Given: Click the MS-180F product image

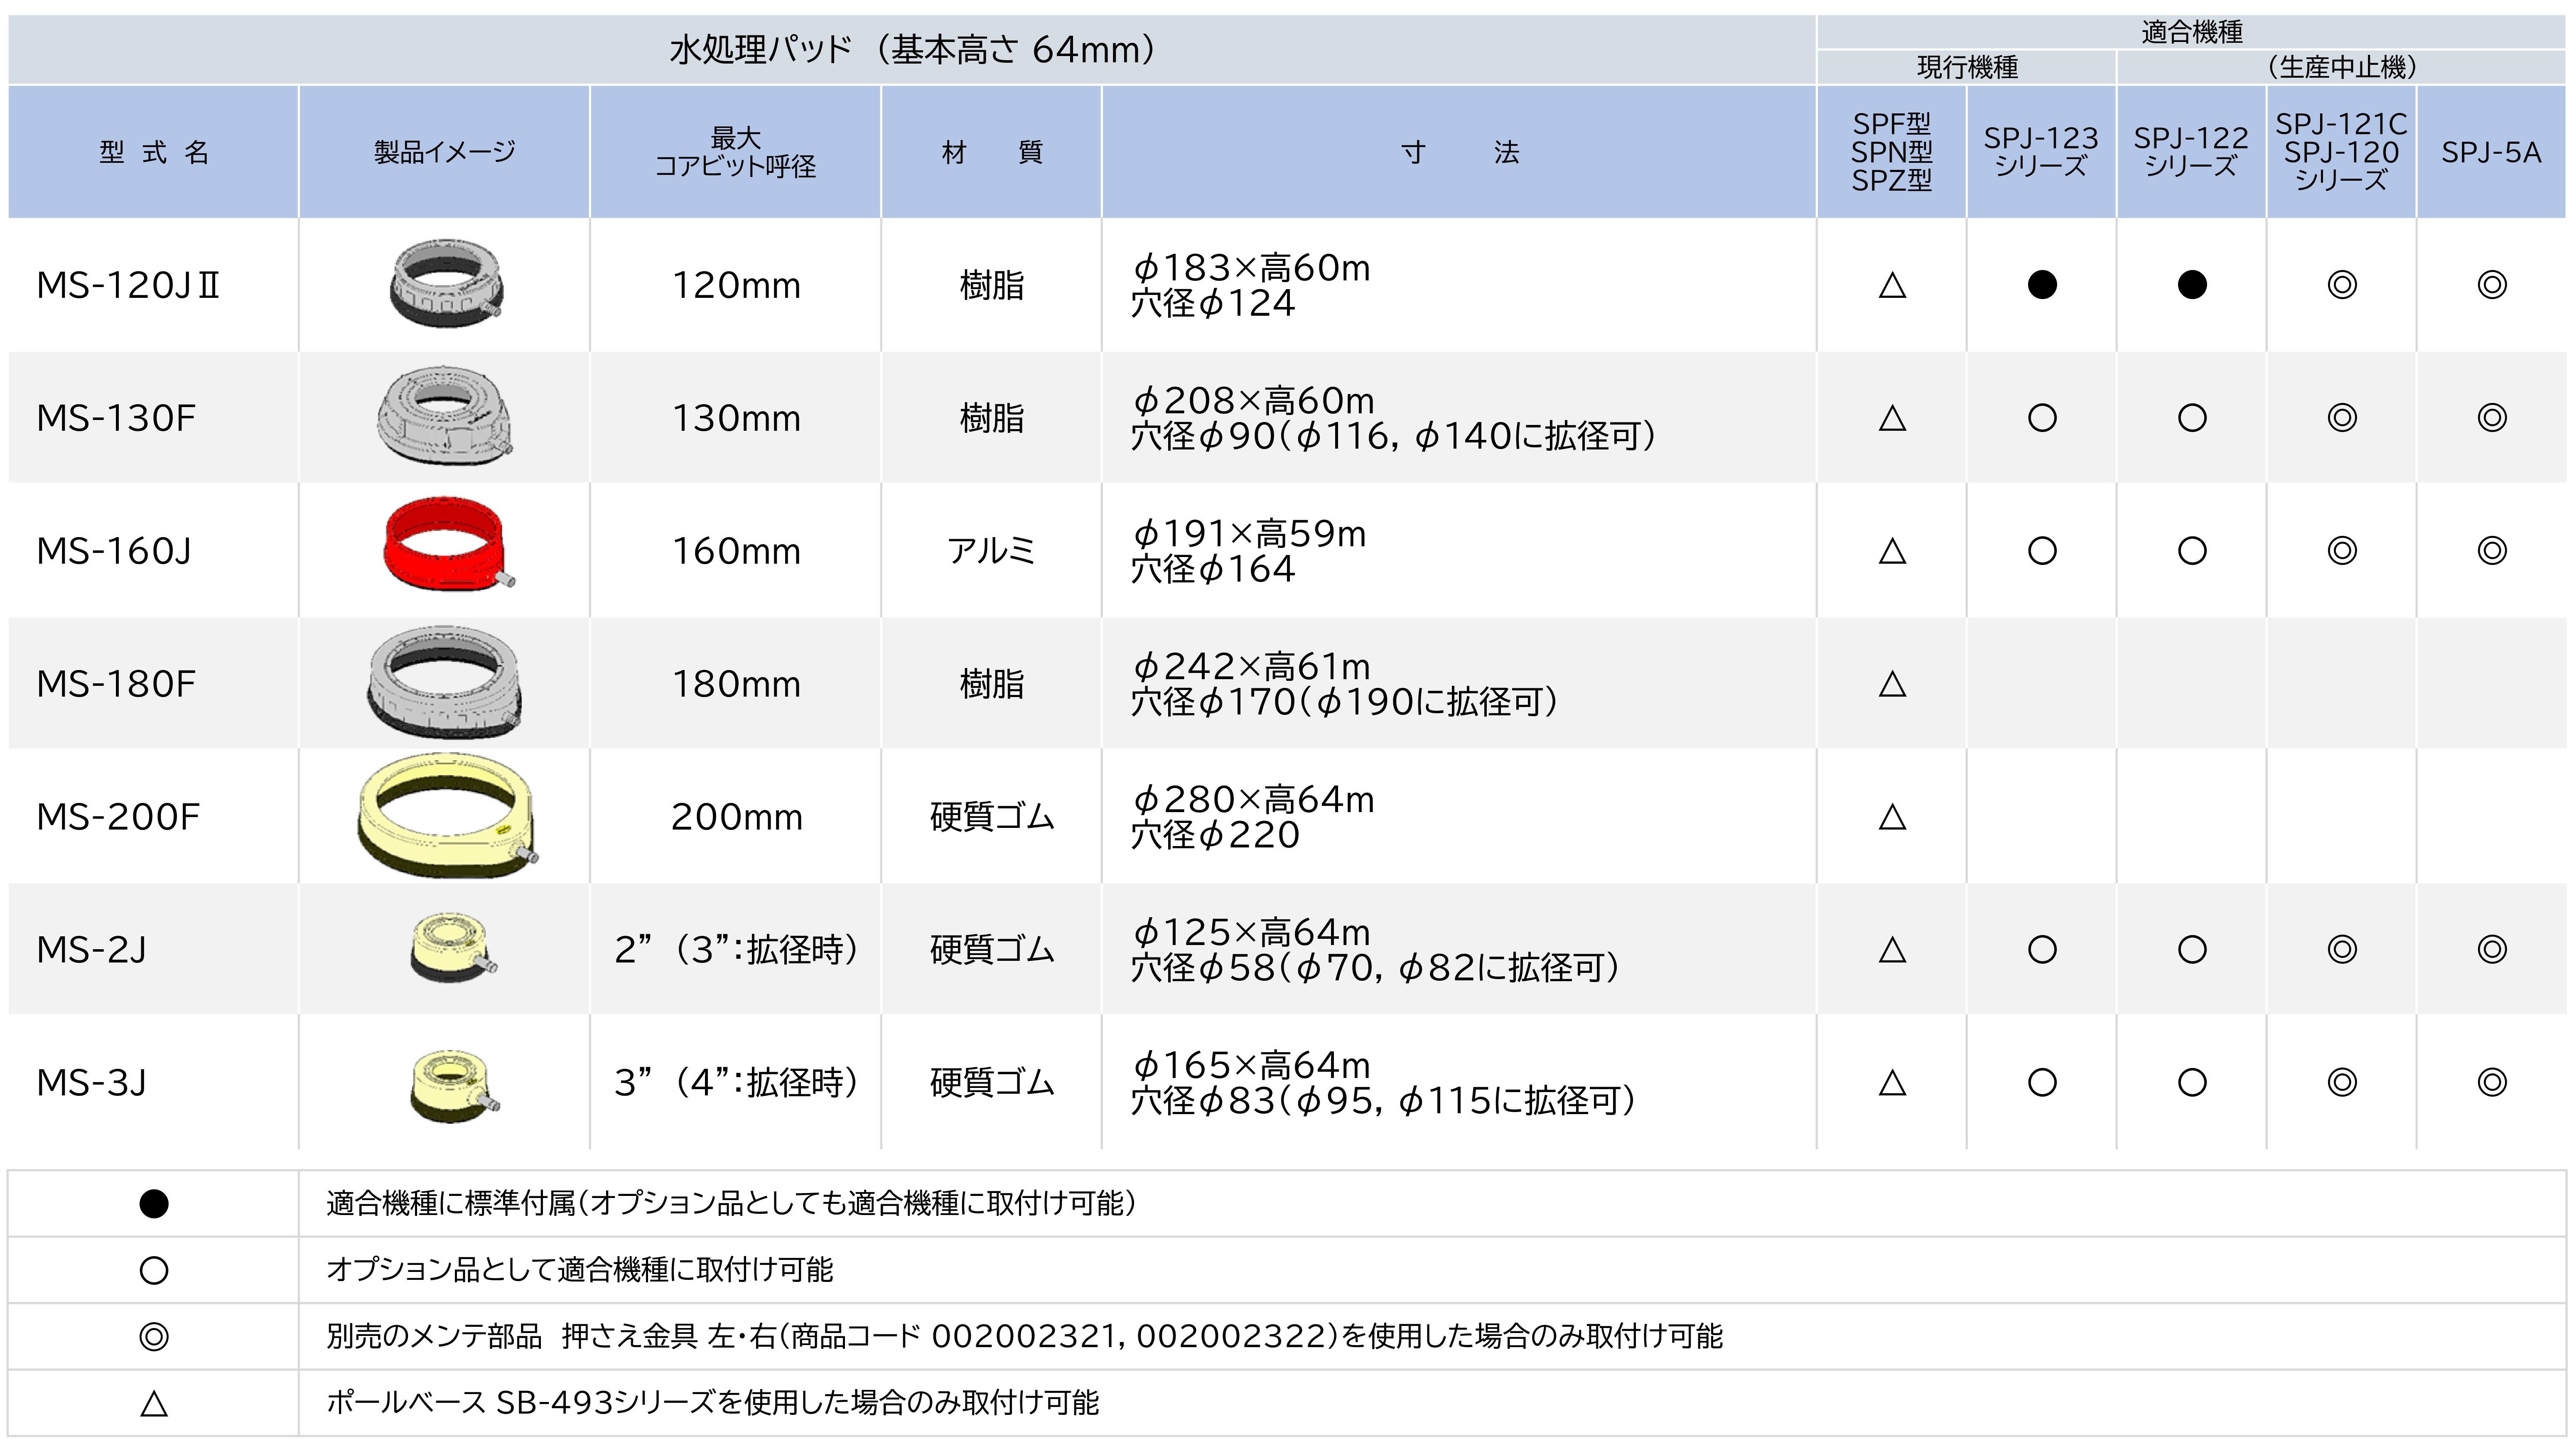Looking at the screenshot, I should [445, 682].
